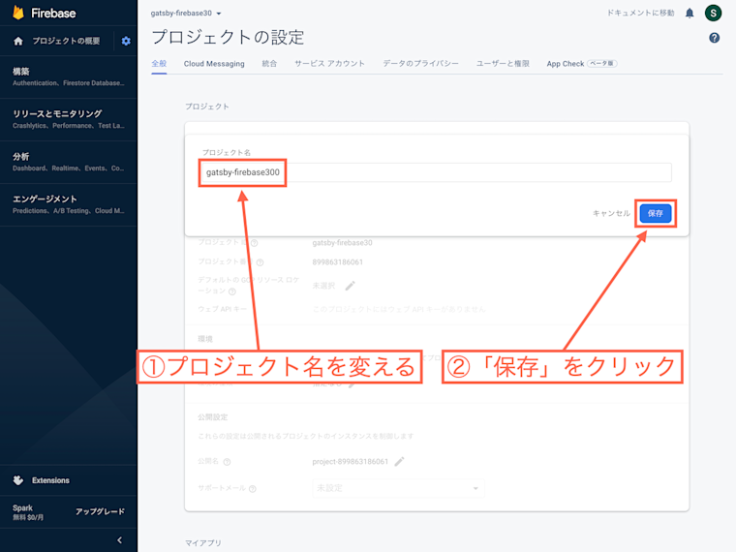The height and width of the screenshot is (552, 736).
Task: Open the サービス アカウント tab
Action: pos(329,63)
